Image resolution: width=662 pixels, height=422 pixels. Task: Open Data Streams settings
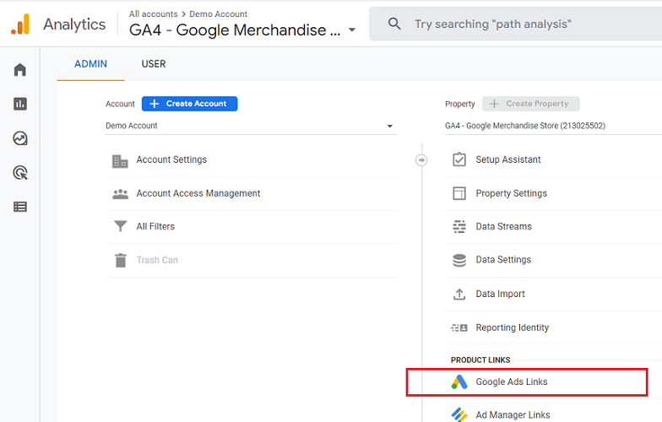tap(503, 226)
